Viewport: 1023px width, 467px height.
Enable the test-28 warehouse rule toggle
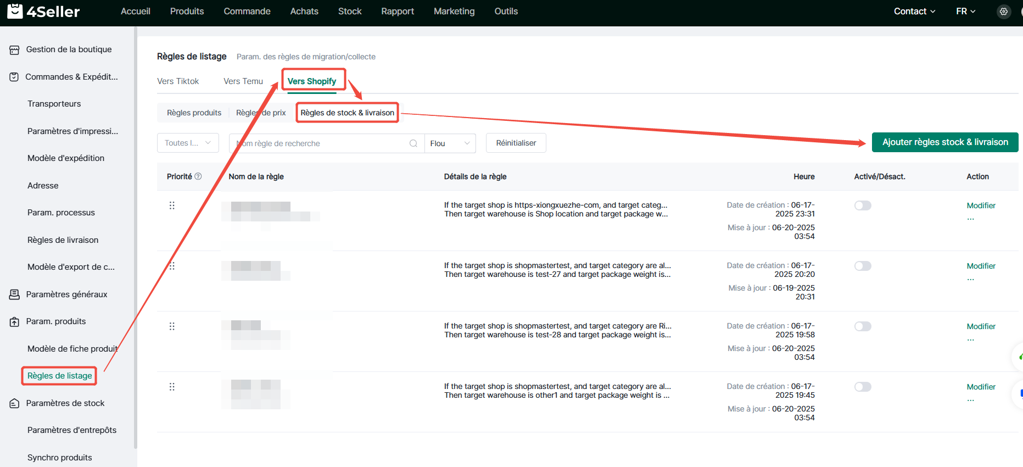click(863, 326)
